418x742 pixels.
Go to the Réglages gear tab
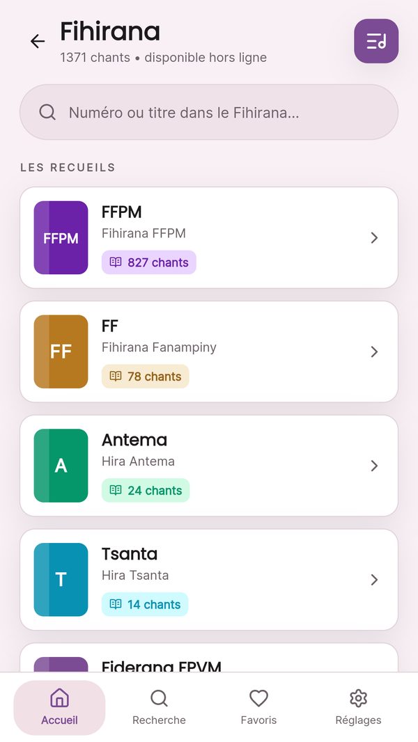tap(358, 707)
